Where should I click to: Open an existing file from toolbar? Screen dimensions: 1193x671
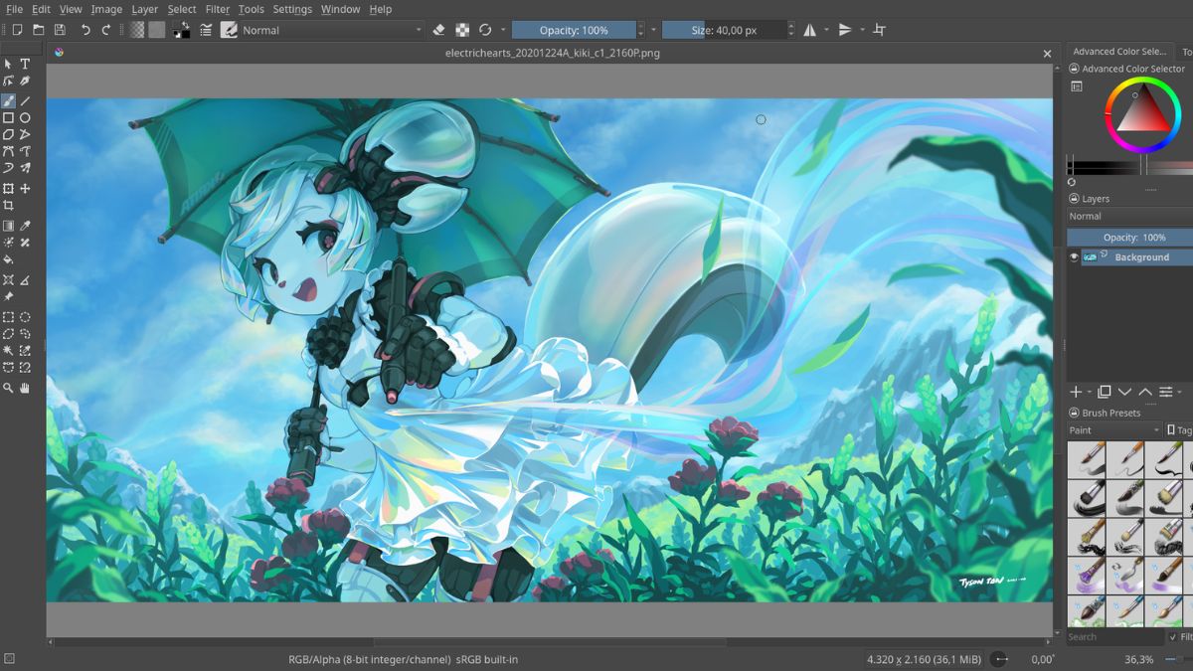coord(39,30)
